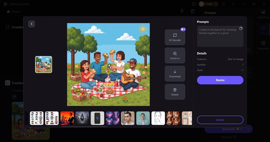Image resolution: width=270 pixels, height=142 pixels.
Task: Open the line-art face sketch thumbnail
Action: coord(158,118)
